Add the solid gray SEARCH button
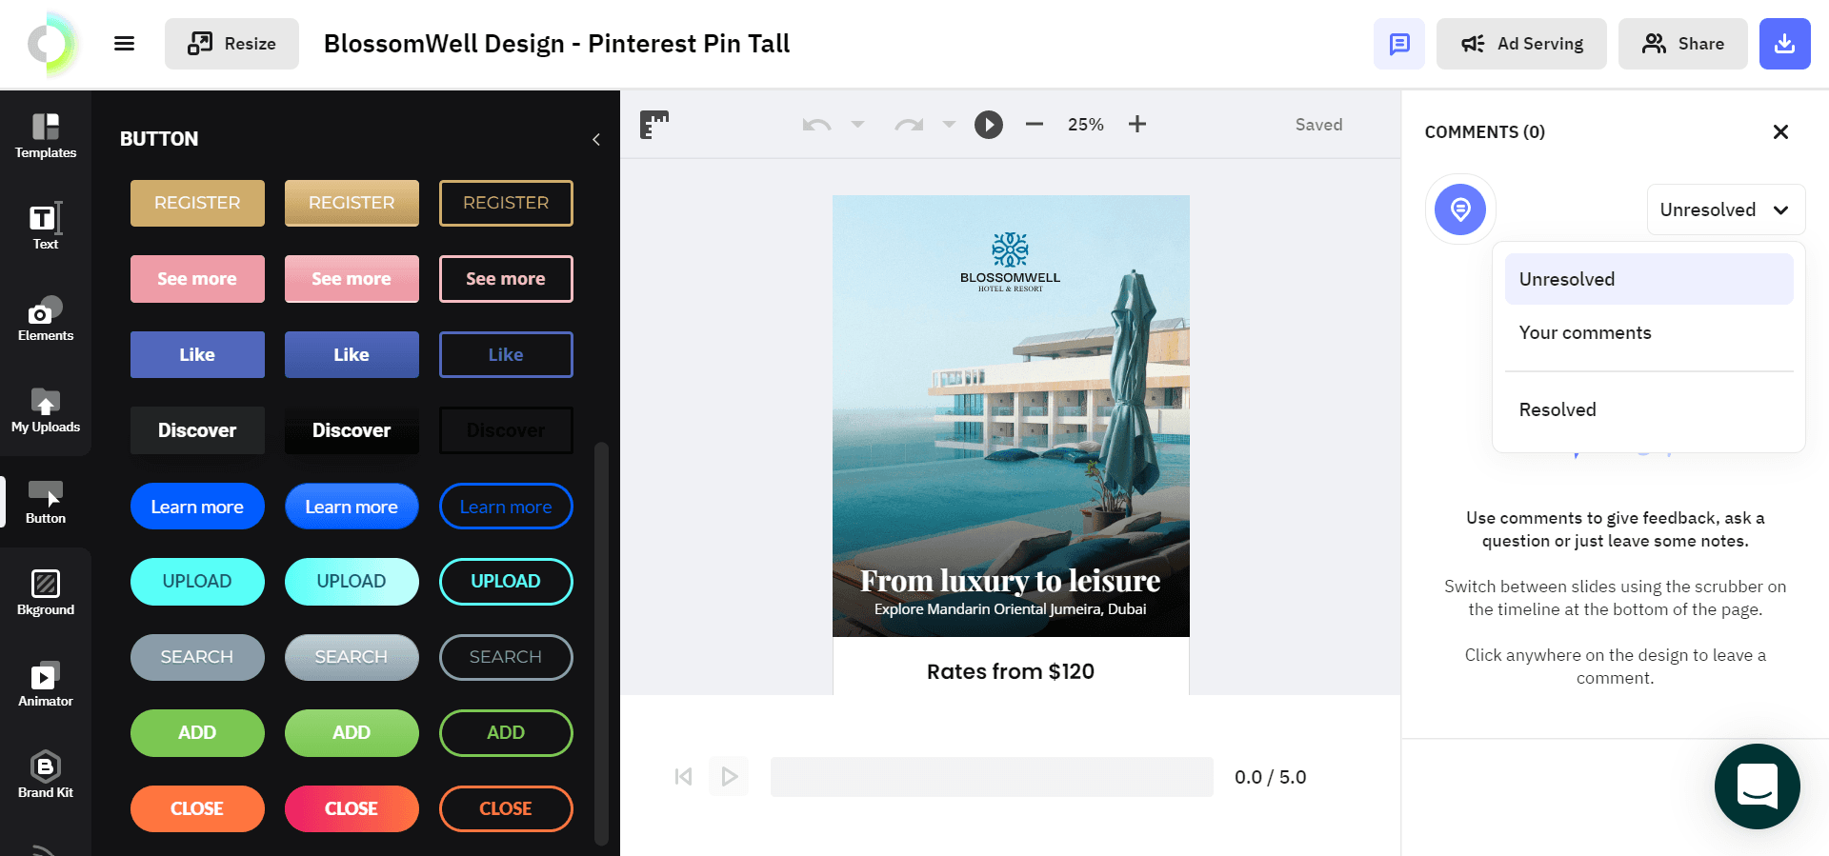This screenshot has height=856, width=1829. point(197,657)
